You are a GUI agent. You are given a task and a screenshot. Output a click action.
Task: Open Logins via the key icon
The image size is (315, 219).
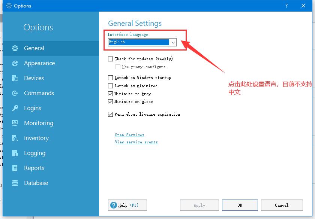click(14, 108)
